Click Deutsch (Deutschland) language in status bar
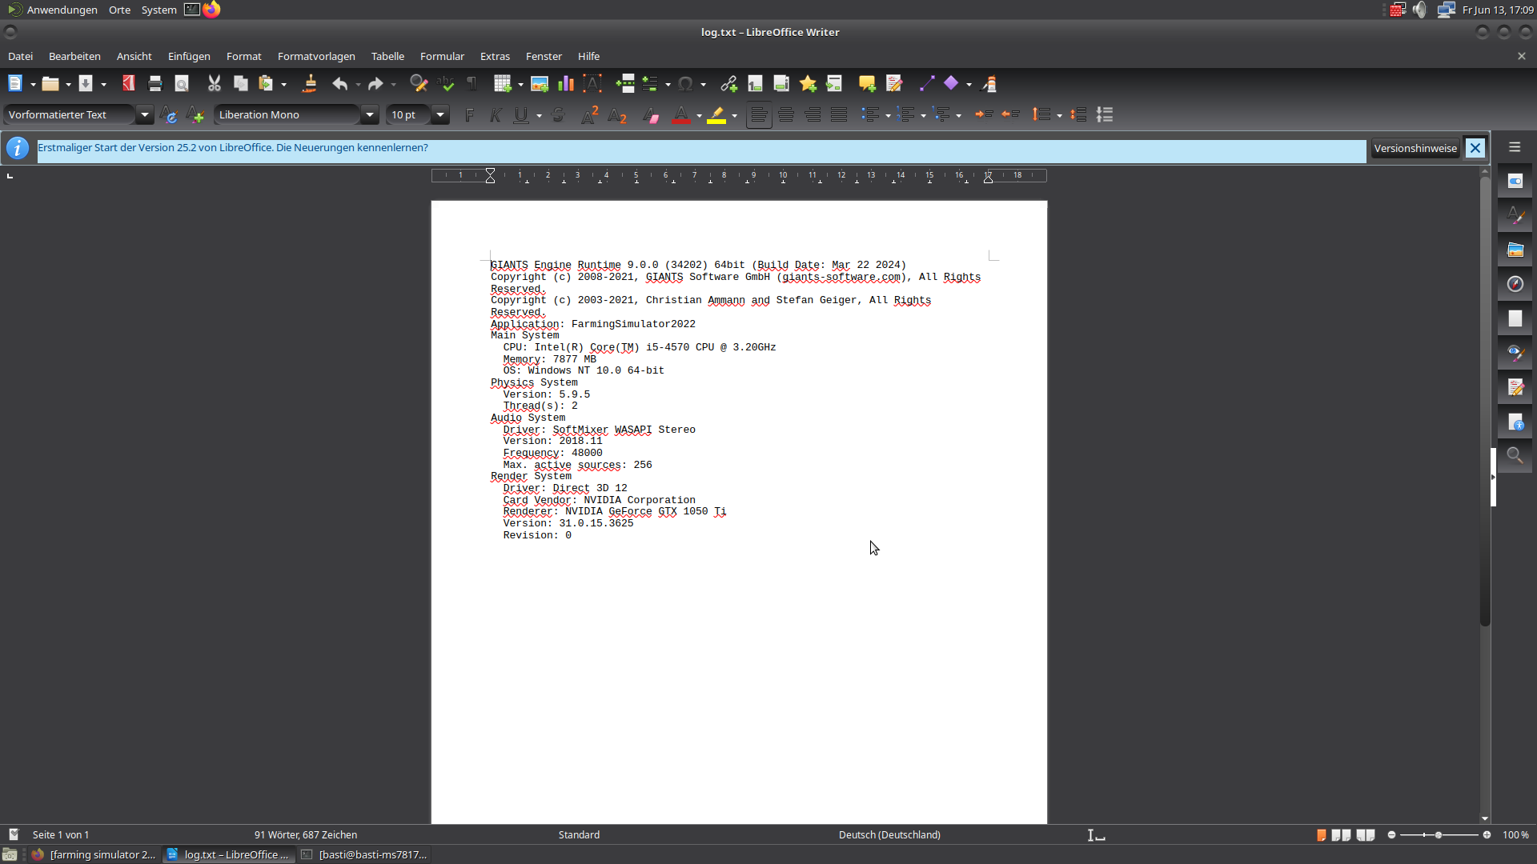 889,834
